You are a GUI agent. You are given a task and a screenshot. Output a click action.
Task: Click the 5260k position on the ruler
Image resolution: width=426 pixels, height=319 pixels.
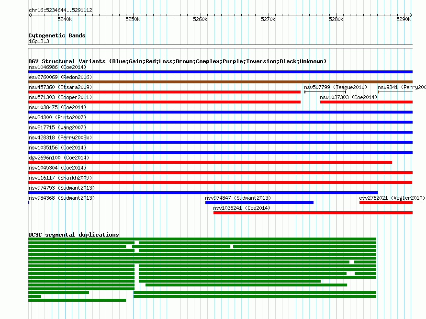point(200,20)
